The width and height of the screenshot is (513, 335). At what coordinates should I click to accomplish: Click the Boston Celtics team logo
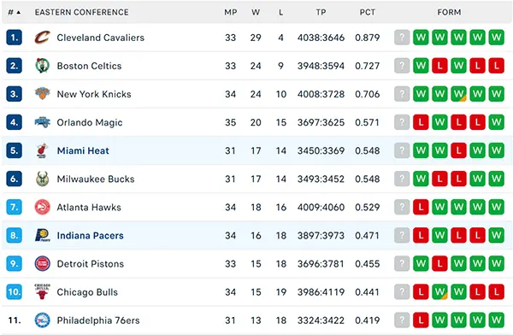coord(42,66)
